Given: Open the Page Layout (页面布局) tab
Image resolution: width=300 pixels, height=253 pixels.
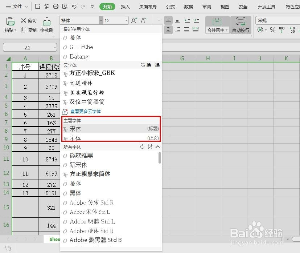Looking at the screenshot, I should tap(148, 7).
